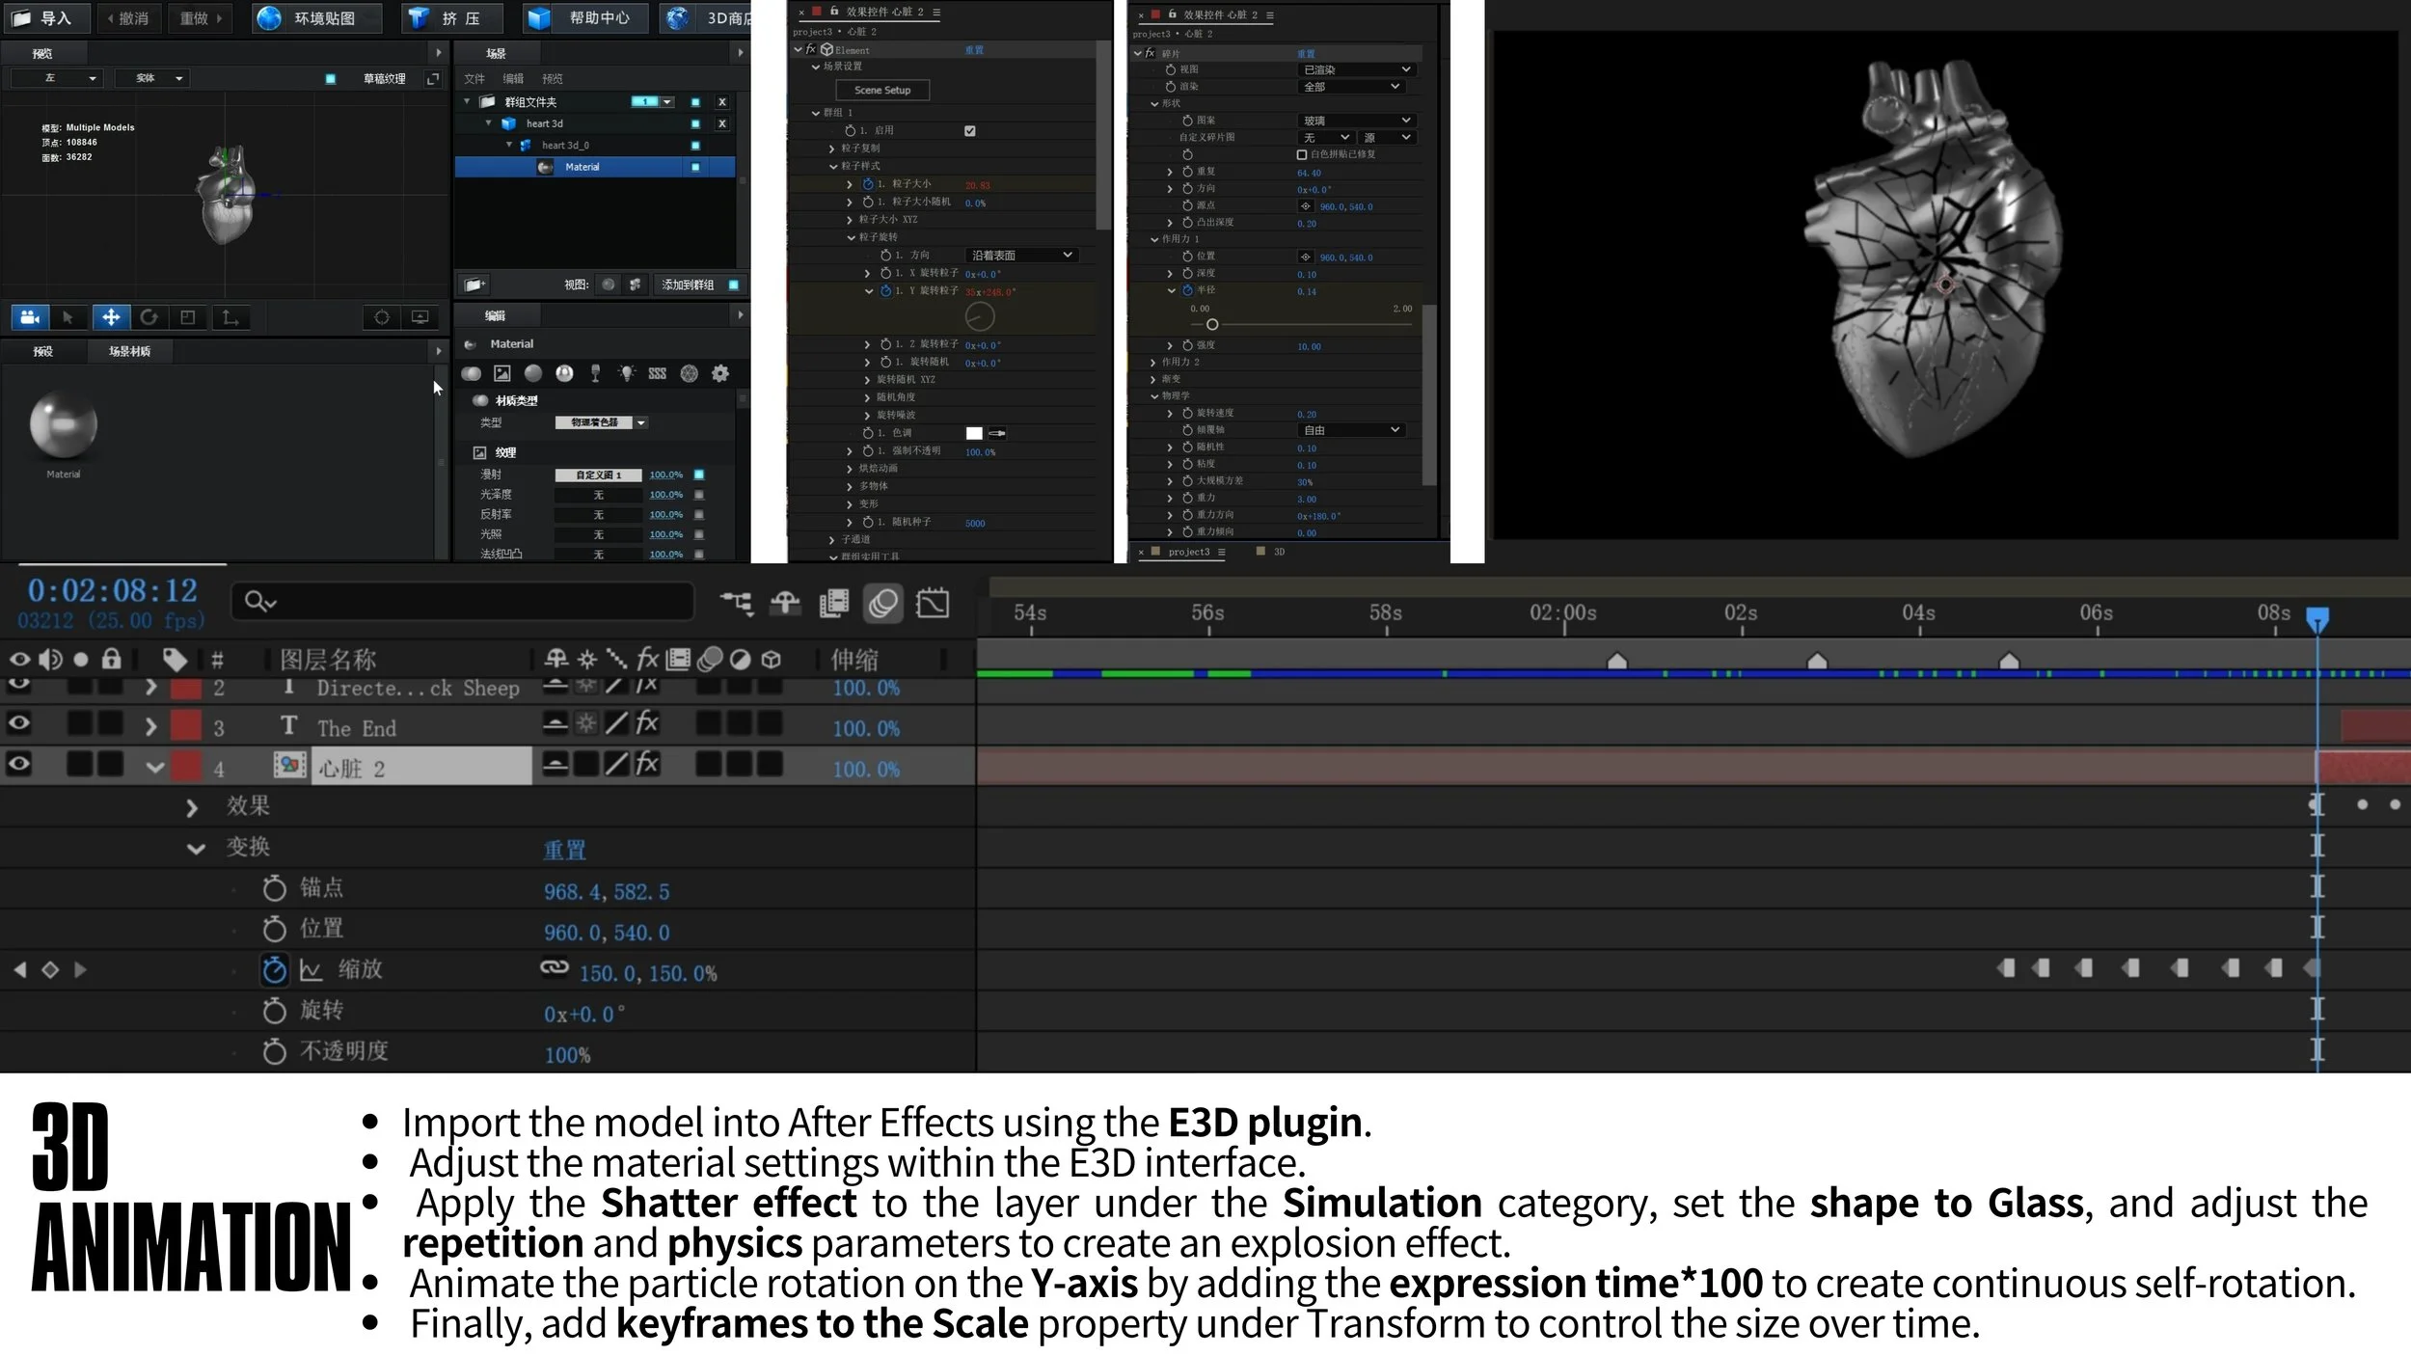The width and height of the screenshot is (2411, 1356).
Task: Switch to the 场景材质 tab
Action: click(129, 351)
